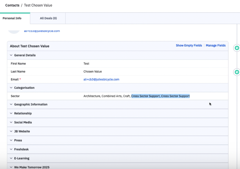Screen dimensions: 240x169
Task: Click the email link in the Email field
Action: [101, 79]
